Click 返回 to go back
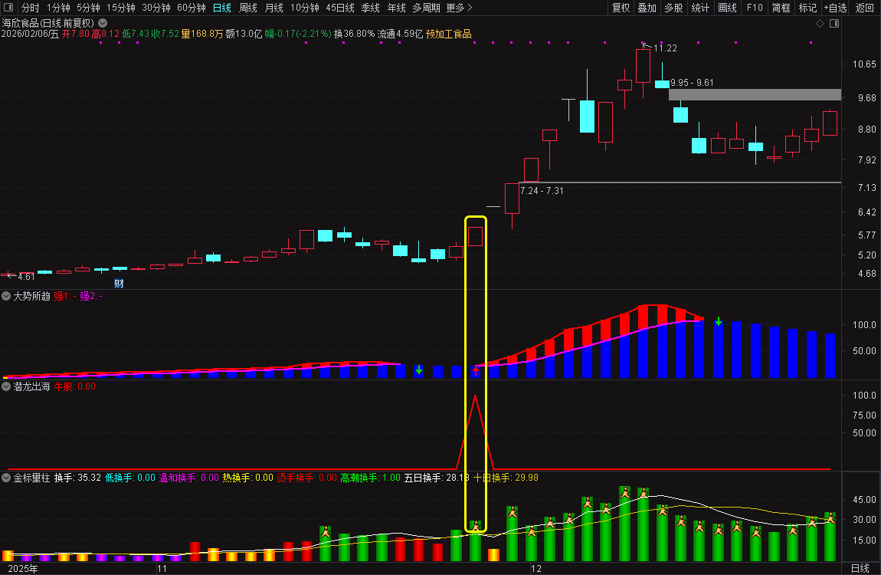Viewport: 881px width, 575px height. [864, 8]
